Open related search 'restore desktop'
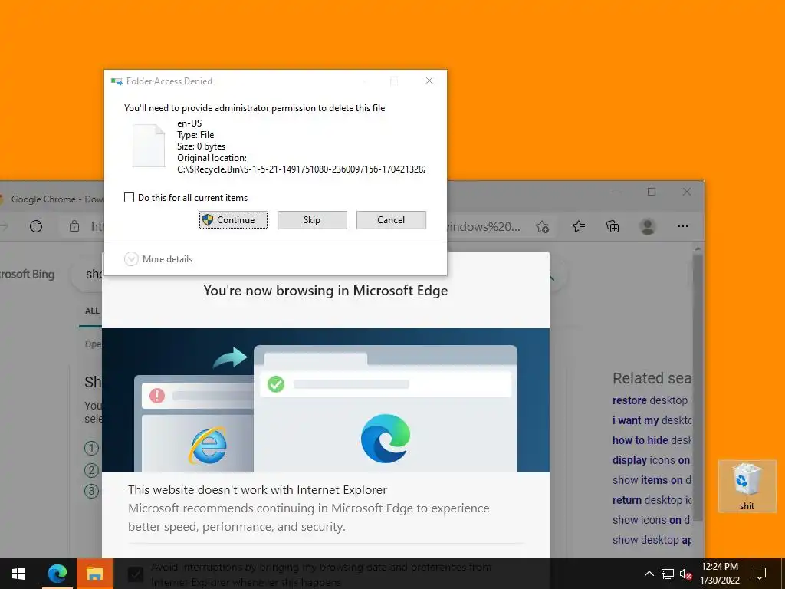785x589 pixels. point(652,400)
